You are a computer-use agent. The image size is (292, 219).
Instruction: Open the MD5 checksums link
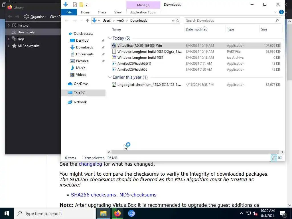pos(138,195)
